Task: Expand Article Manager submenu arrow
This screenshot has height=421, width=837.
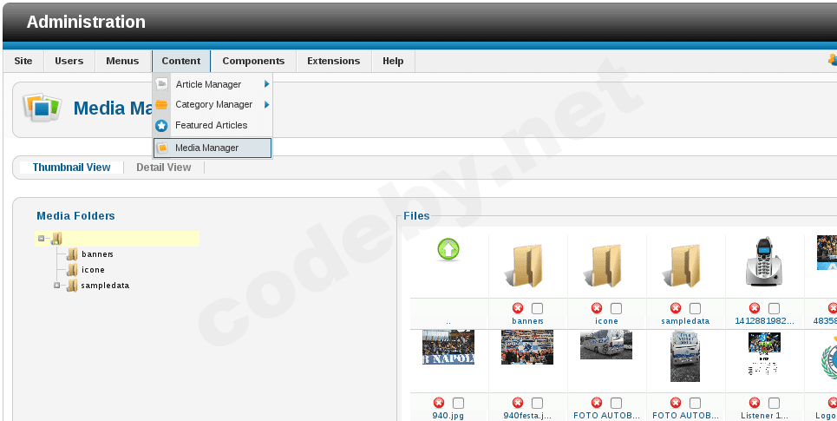Action: pyautogui.click(x=266, y=84)
